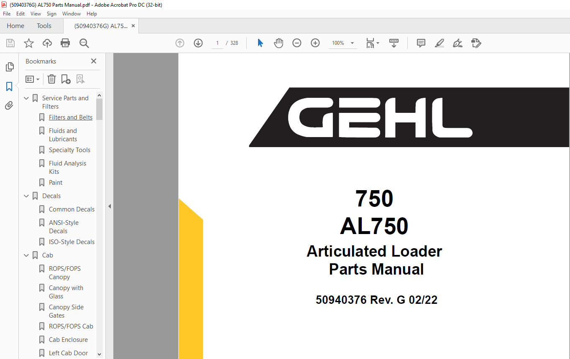Open the Attachments paperclip panel

pos(9,106)
